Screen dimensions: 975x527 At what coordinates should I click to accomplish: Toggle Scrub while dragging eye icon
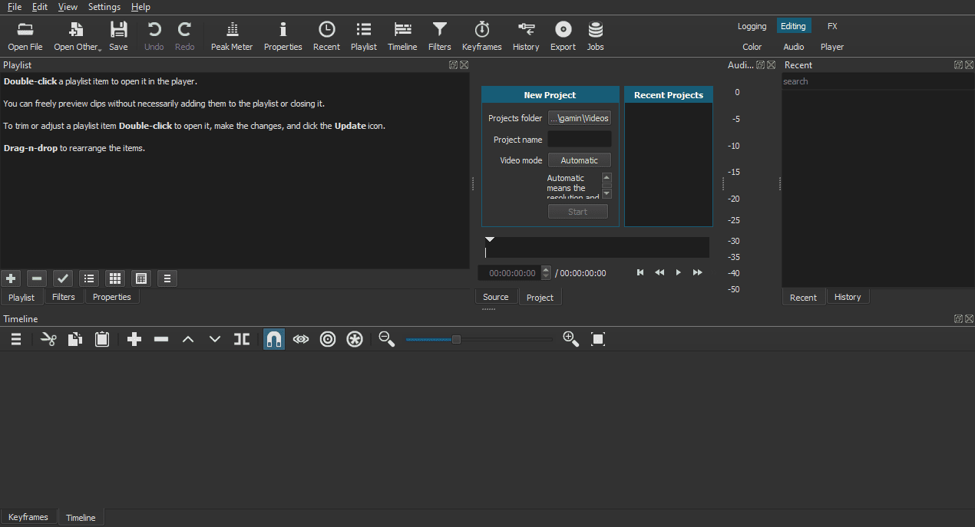click(x=301, y=339)
